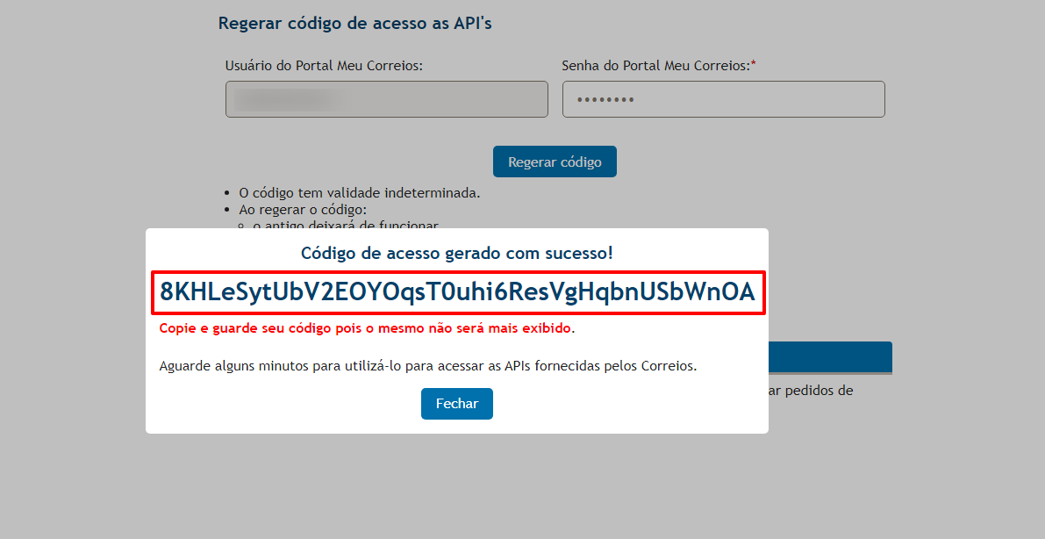Click the partially hidden 'pedidos de' text
The height and width of the screenshot is (539, 1045).
click(811, 391)
